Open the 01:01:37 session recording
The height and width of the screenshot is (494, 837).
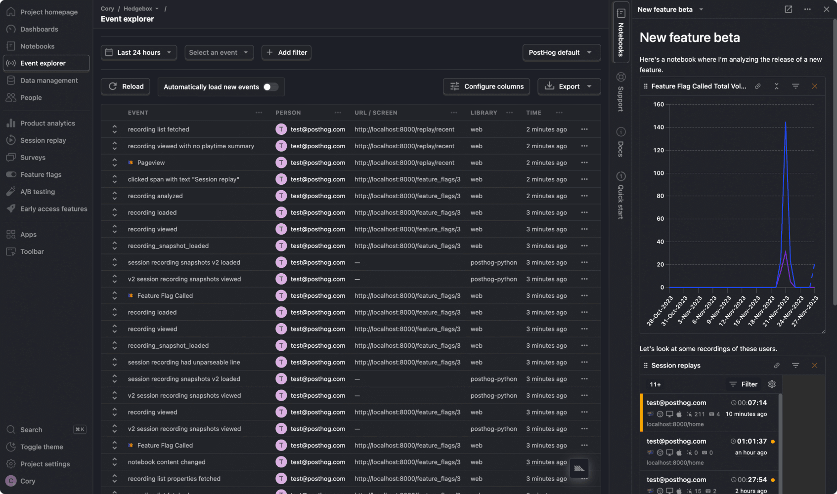(x=709, y=452)
